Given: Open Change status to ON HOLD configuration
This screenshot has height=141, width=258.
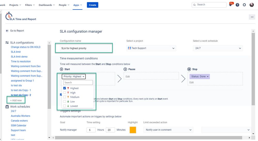Looking at the screenshot, I should click(26, 47).
